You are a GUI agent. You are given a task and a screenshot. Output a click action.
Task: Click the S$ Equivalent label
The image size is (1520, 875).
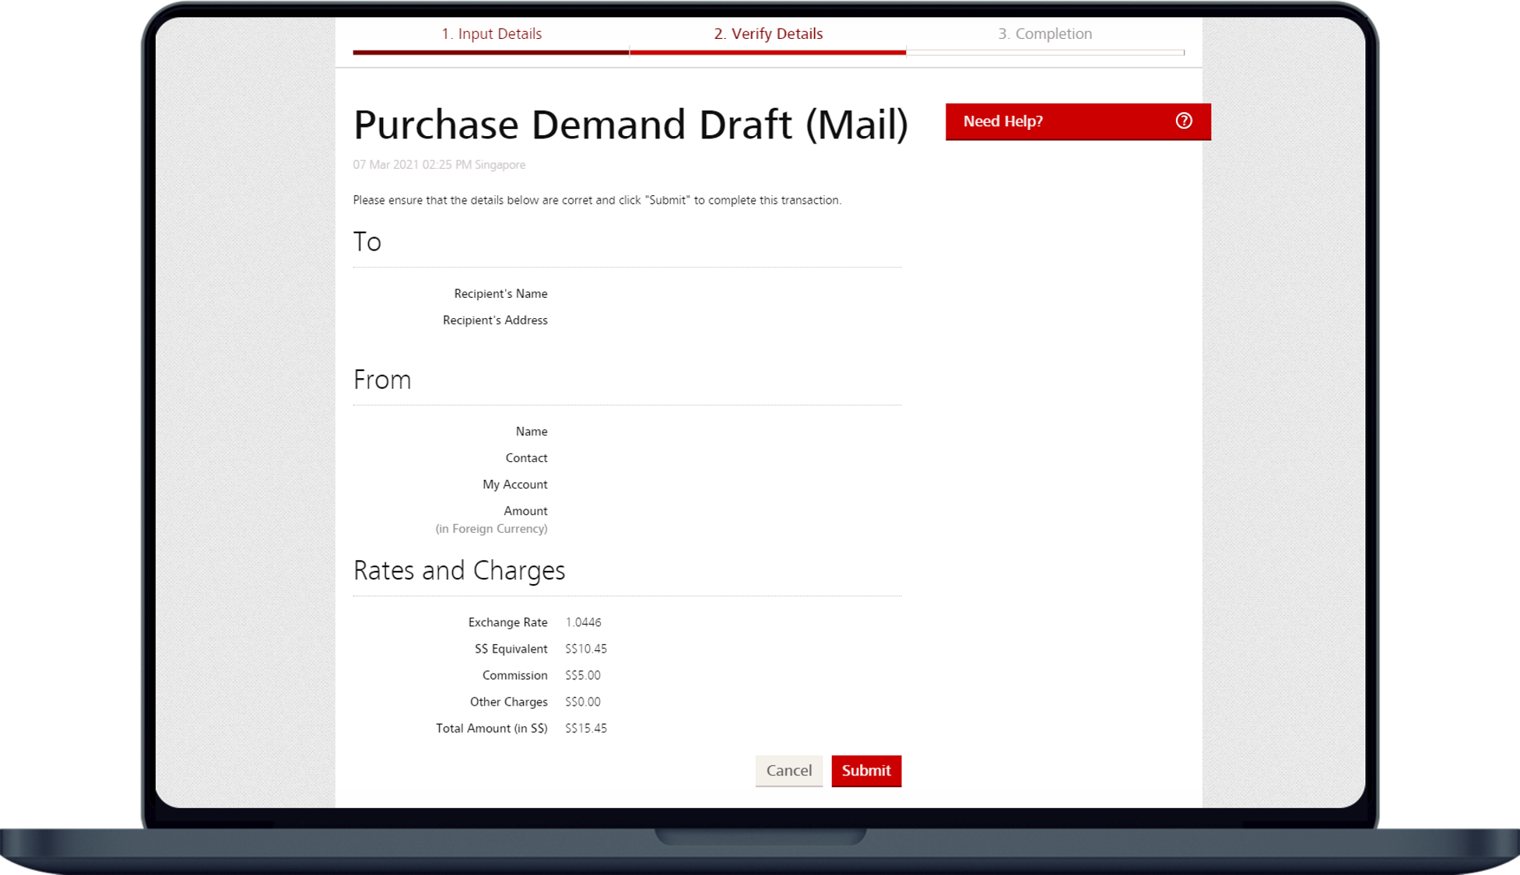coord(511,649)
